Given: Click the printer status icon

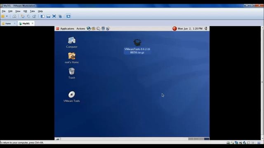Looking at the screenshot, I should 240,143.
